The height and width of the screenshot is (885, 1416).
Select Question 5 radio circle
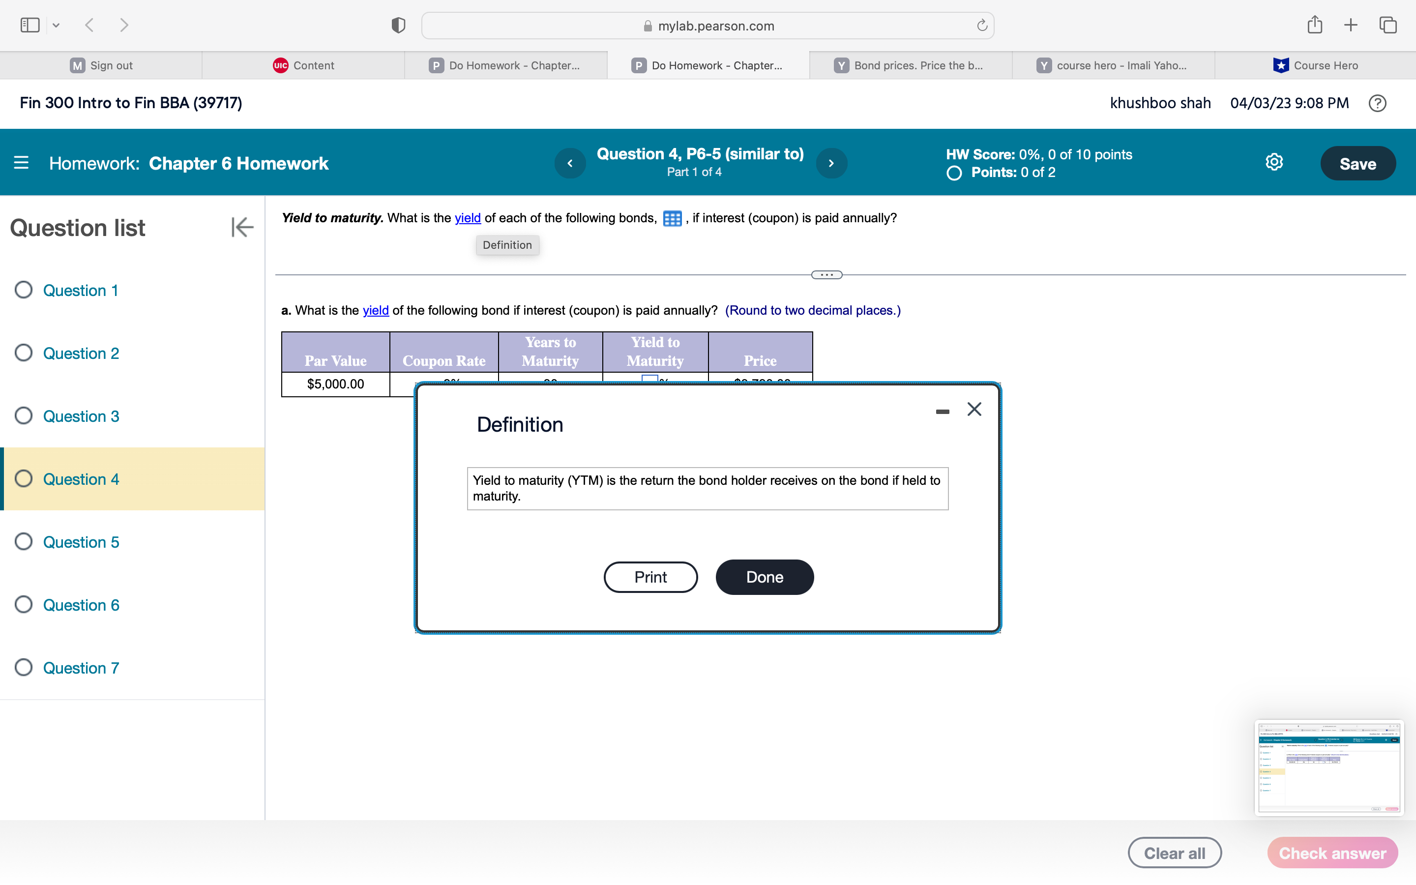pyautogui.click(x=24, y=541)
